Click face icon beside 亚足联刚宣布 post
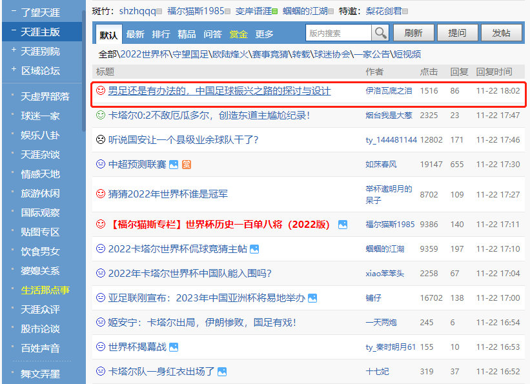The height and width of the screenshot is (384, 530). coord(101,298)
